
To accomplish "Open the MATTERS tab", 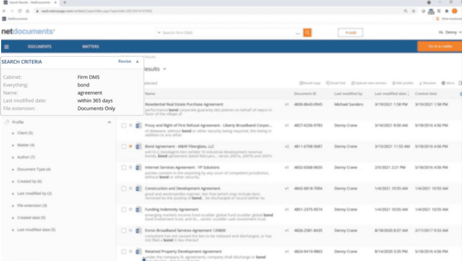I will click(x=91, y=47).
